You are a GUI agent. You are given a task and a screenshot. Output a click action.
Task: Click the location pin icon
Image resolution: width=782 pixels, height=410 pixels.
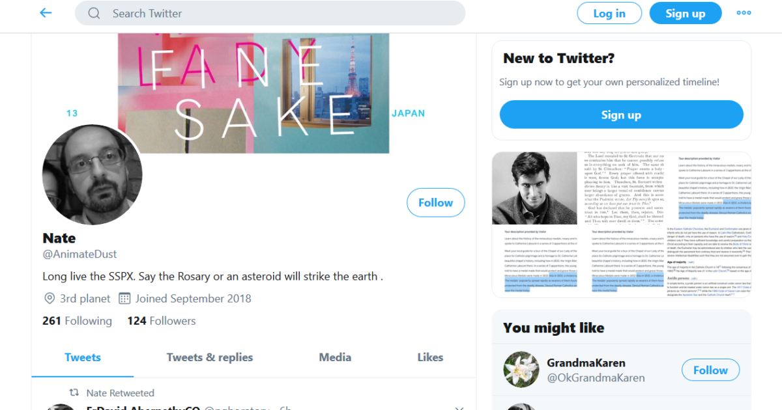pyautogui.click(x=50, y=299)
